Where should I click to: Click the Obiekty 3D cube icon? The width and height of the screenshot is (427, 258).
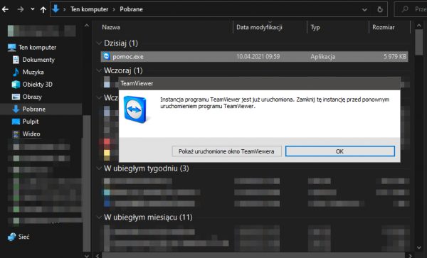[16, 85]
